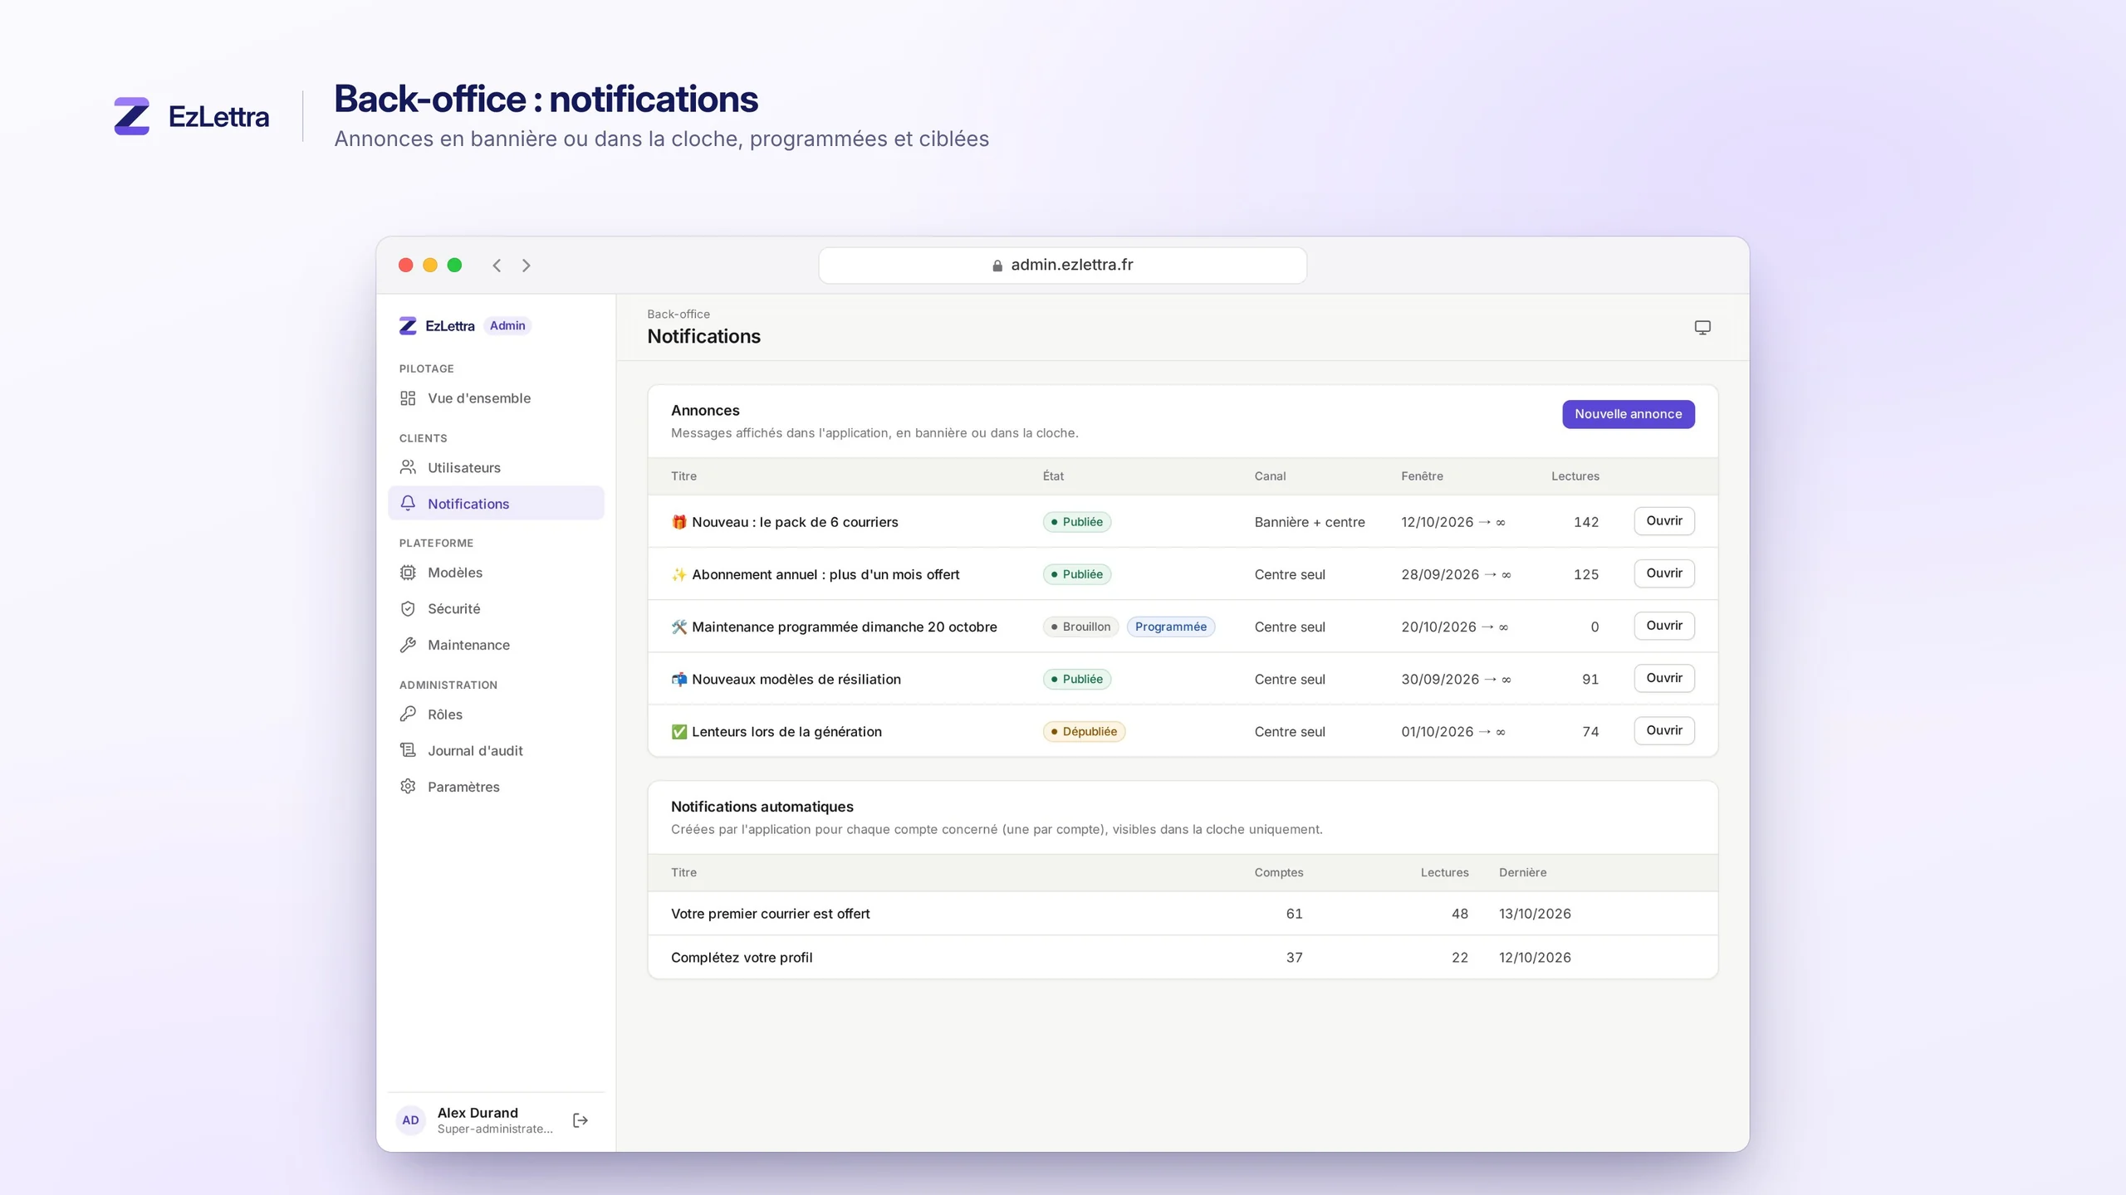Click the Dépubliée status badge
The height and width of the screenshot is (1195, 2126).
click(1084, 731)
